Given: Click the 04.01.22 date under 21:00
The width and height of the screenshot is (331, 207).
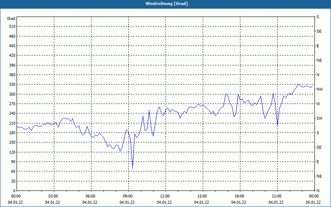Looking at the screenshot, I should click(276, 202).
